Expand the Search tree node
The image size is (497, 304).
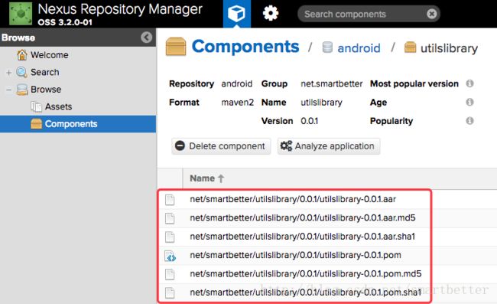(8, 73)
